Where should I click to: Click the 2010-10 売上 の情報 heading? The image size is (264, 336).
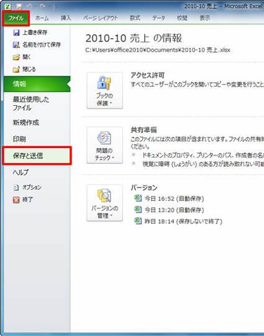point(134,39)
